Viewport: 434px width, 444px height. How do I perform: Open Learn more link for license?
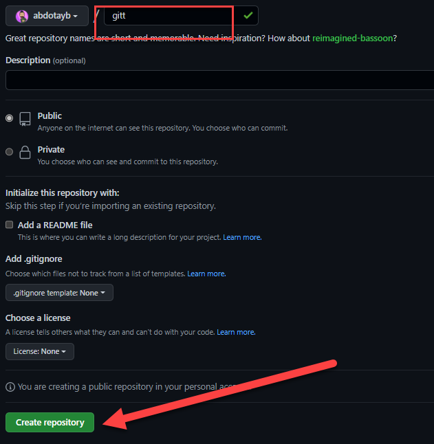(236, 332)
